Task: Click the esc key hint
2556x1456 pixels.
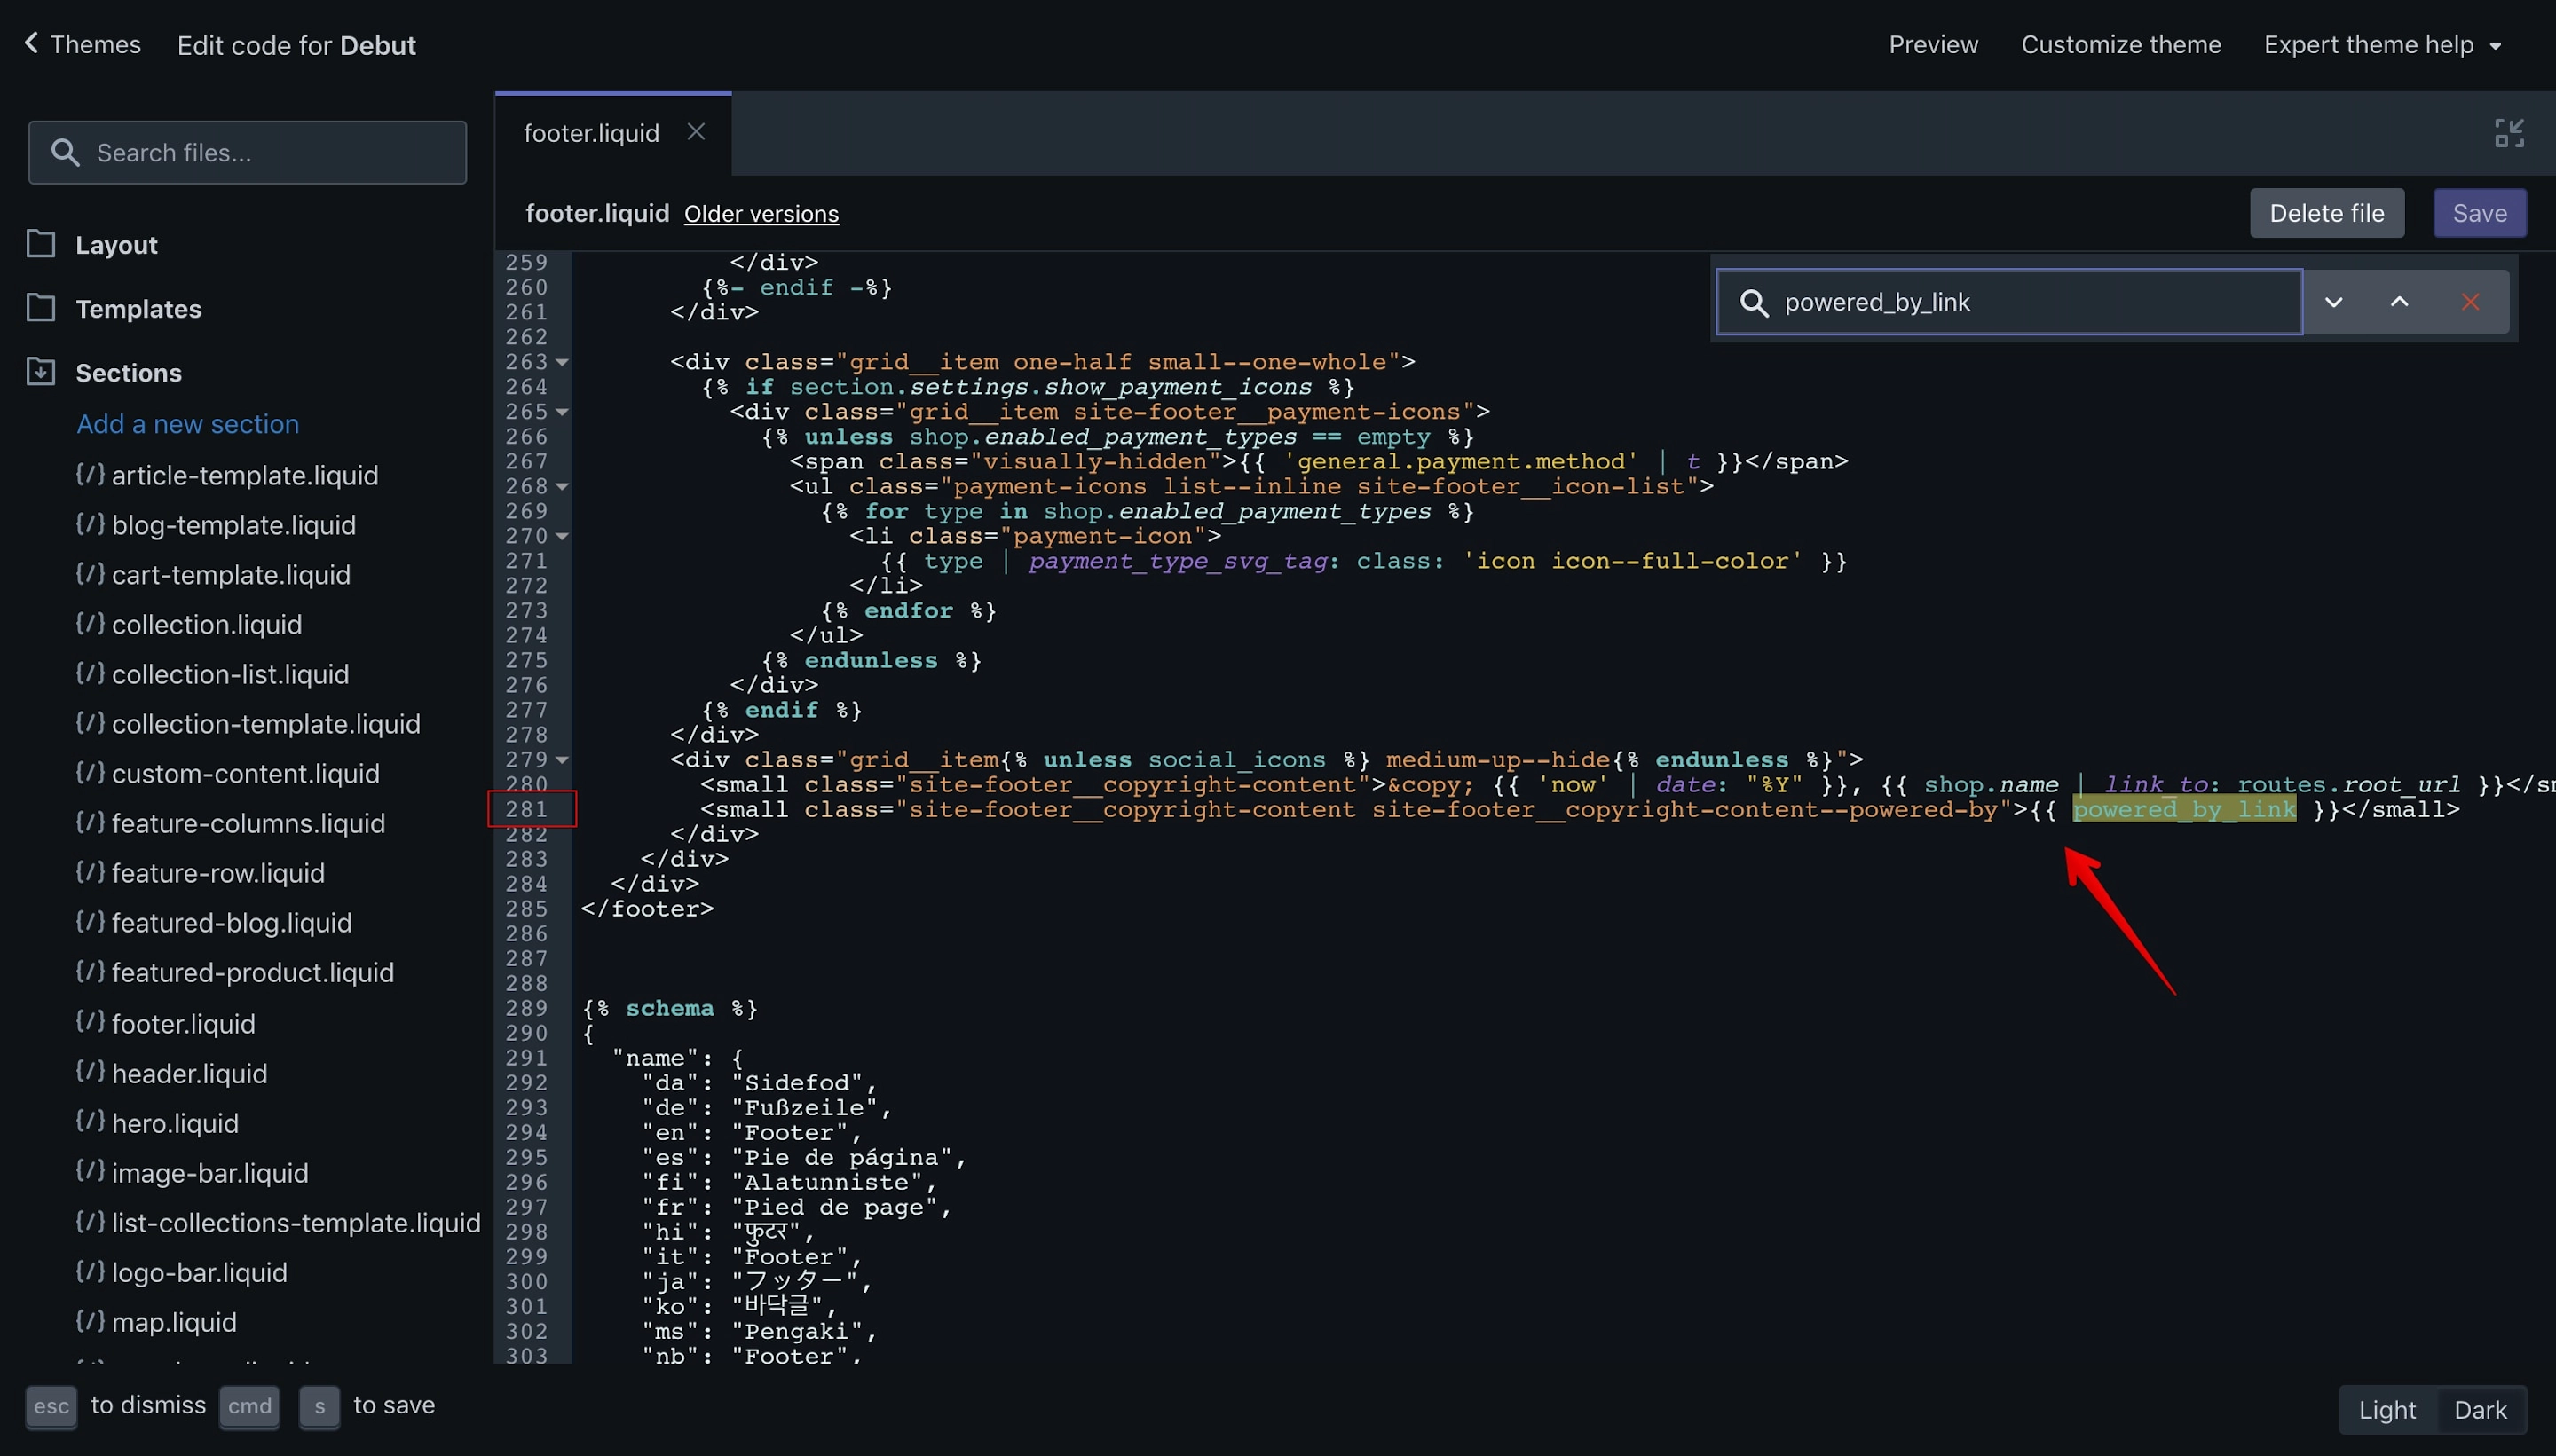Action: pyautogui.click(x=51, y=1406)
